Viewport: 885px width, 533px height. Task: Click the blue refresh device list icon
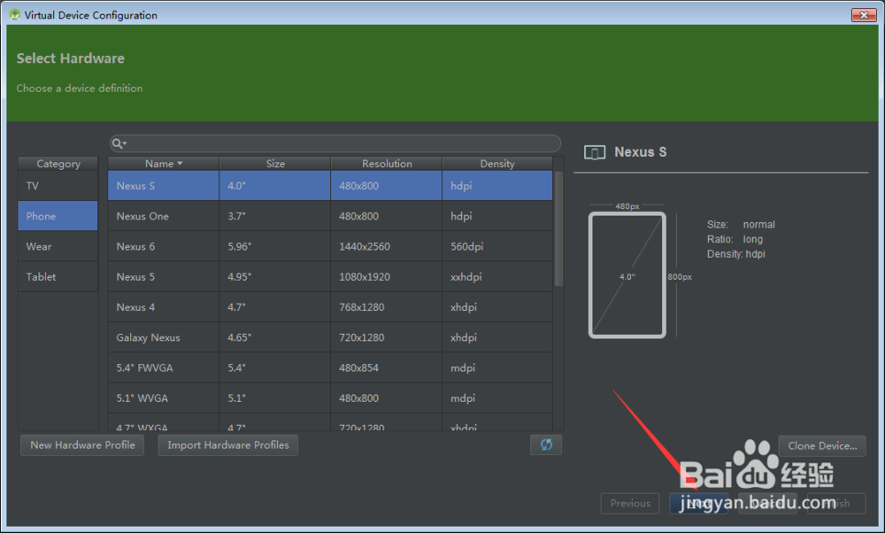pyautogui.click(x=546, y=445)
